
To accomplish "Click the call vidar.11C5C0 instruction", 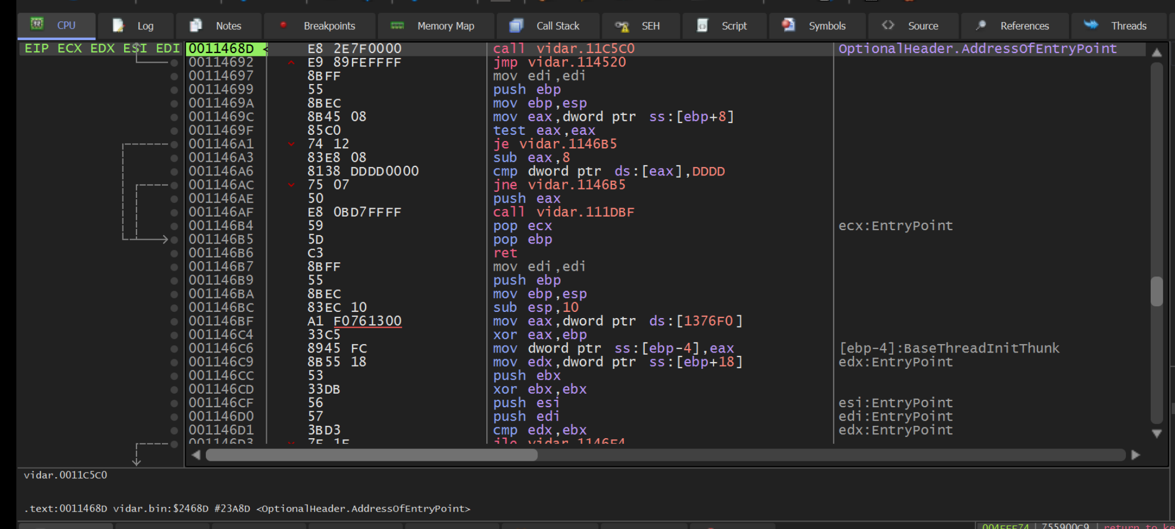I will [x=564, y=49].
